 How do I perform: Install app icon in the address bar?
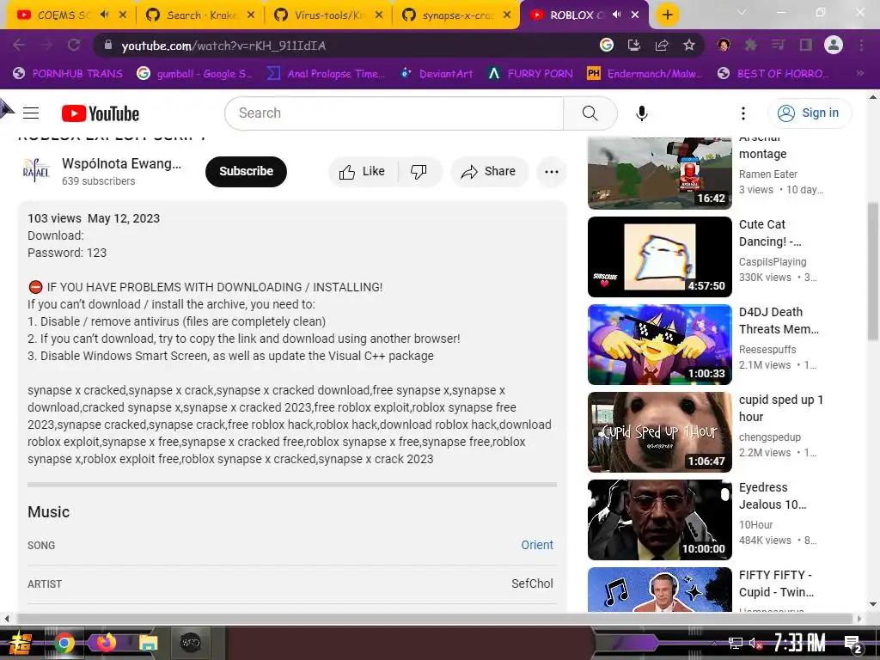coord(633,46)
